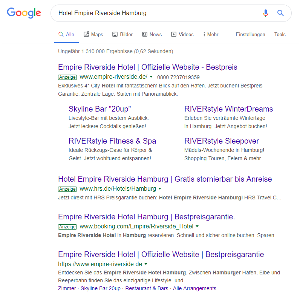This screenshot has width=300, height=297.
Task: Open ad 'Empire Riverside Hotel | Offizielle Website - Bestpreis'
Action: [147, 67]
